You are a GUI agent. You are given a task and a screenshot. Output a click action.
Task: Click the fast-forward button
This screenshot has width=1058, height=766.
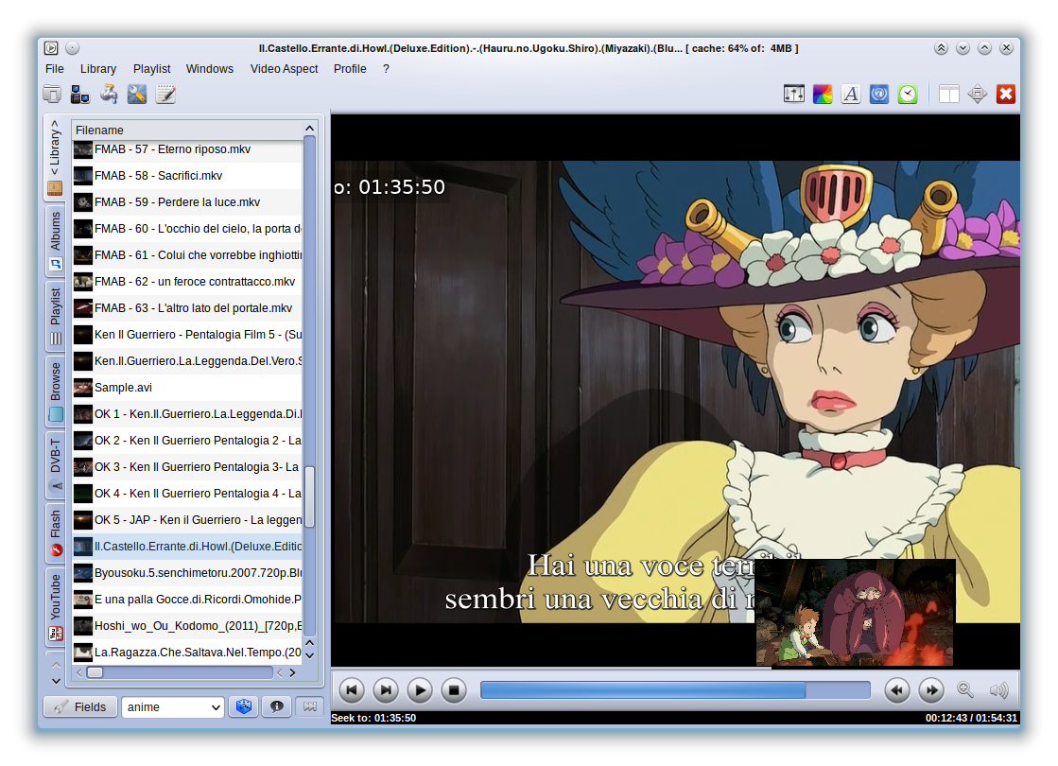tap(931, 689)
